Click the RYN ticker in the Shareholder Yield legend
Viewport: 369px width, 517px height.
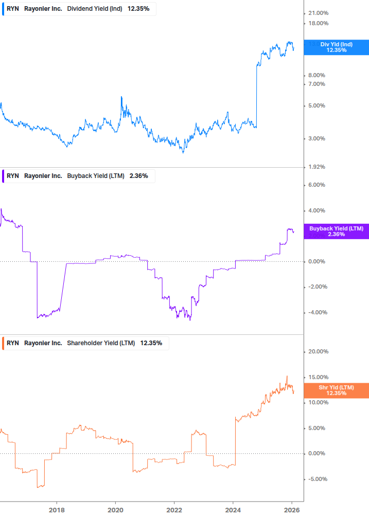pyautogui.click(x=13, y=343)
